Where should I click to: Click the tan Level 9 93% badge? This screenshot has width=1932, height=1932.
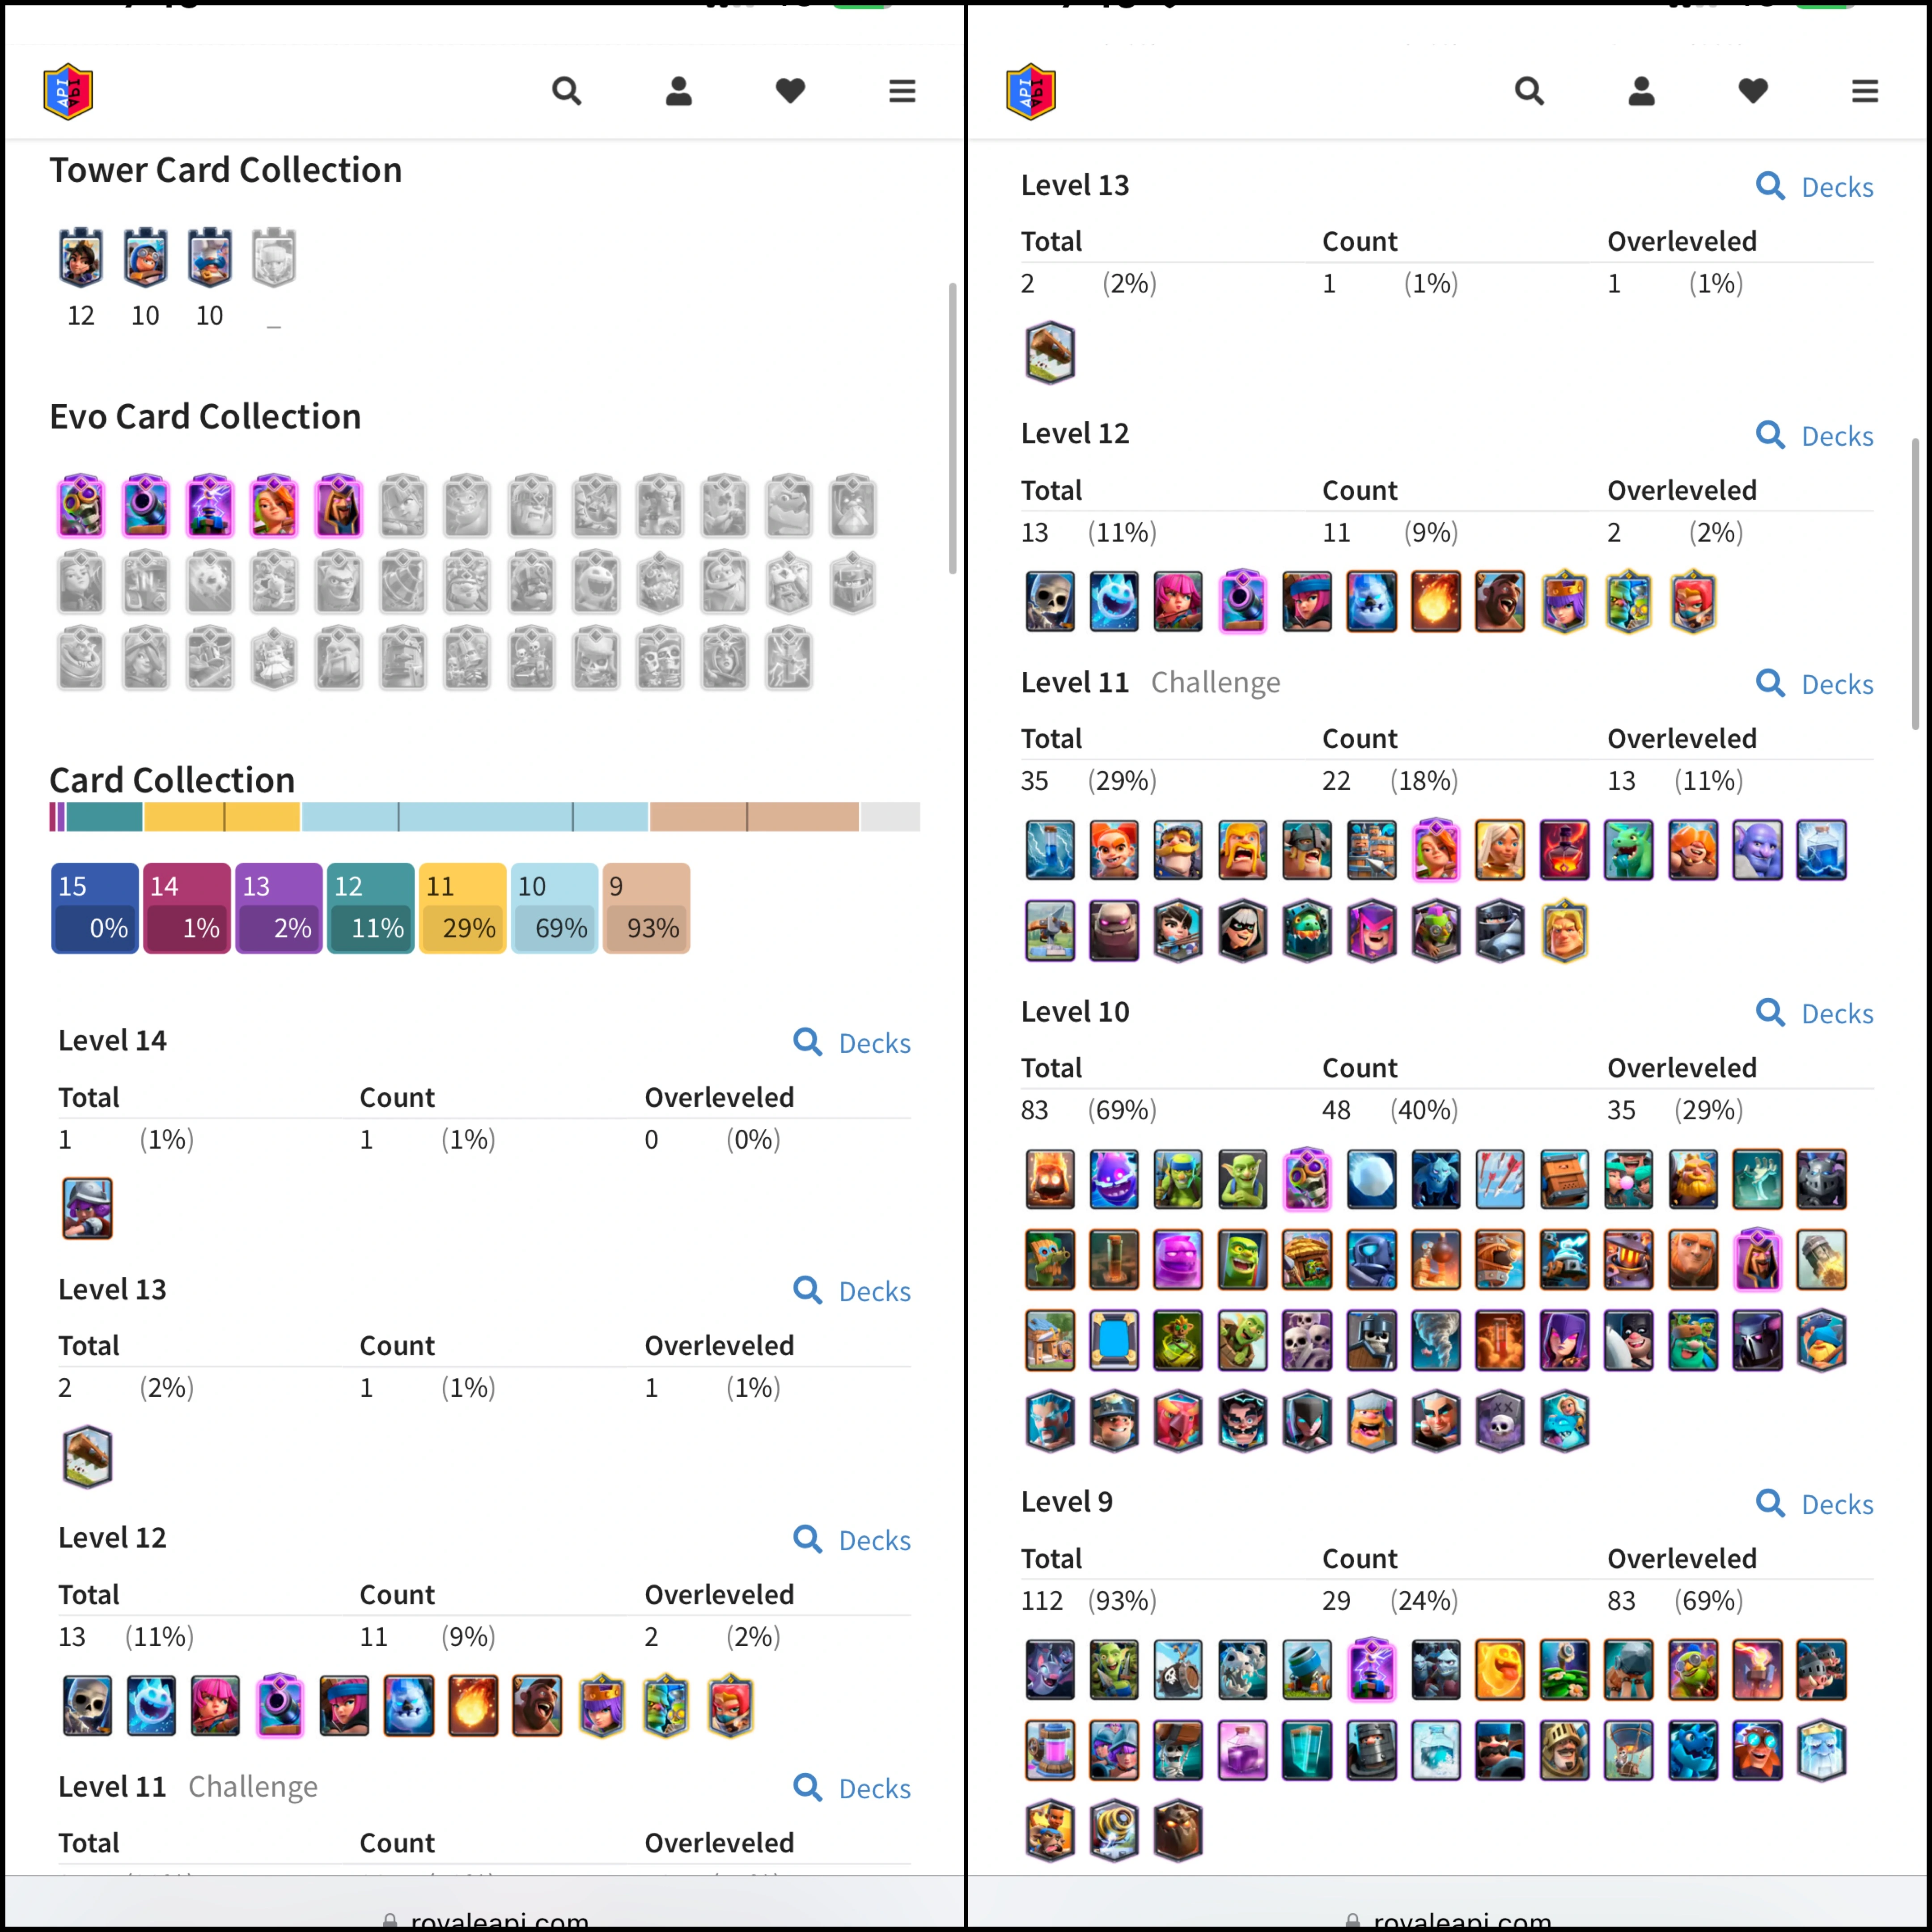click(646, 907)
